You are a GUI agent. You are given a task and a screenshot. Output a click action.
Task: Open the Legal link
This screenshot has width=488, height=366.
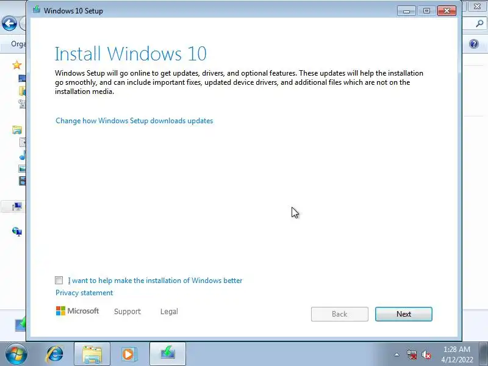[169, 312]
